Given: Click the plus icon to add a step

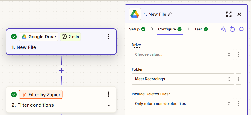Looking at the screenshot, I should pos(61,70).
